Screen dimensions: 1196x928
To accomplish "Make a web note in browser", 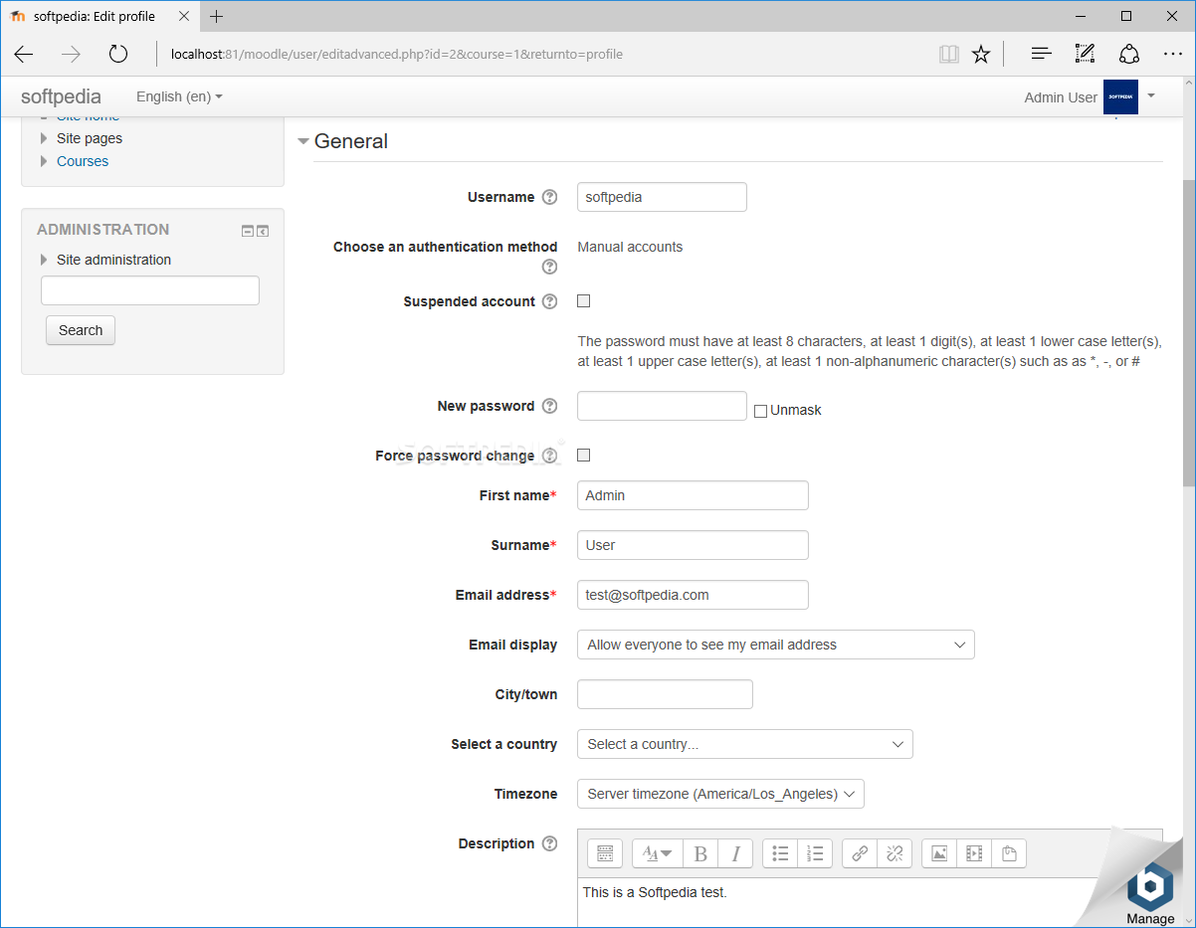I will (x=1085, y=54).
